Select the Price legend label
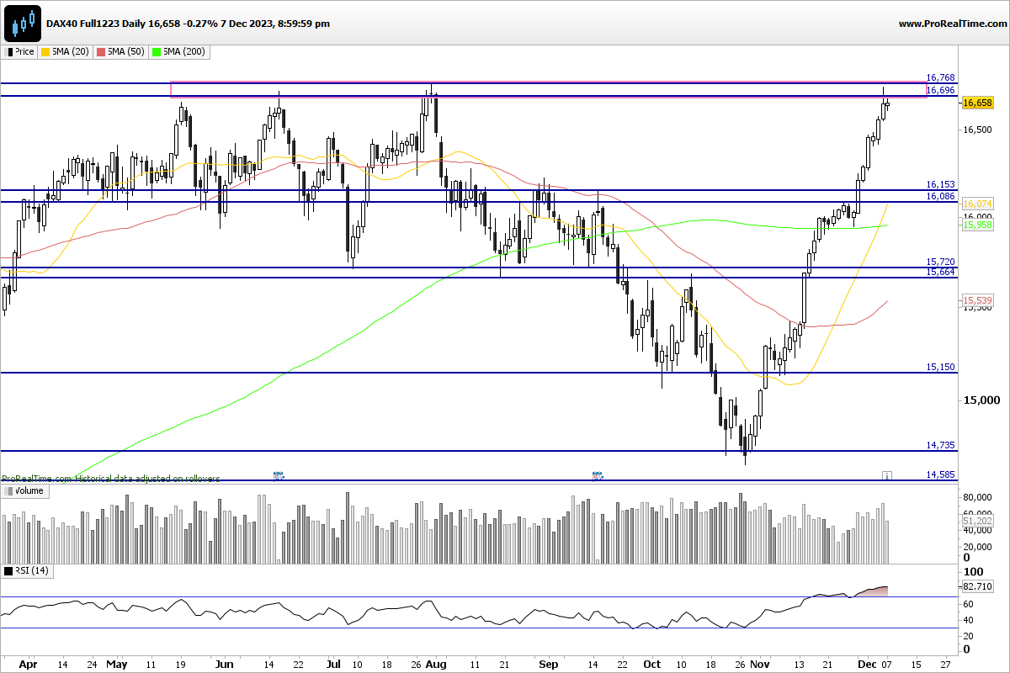 click(x=24, y=51)
